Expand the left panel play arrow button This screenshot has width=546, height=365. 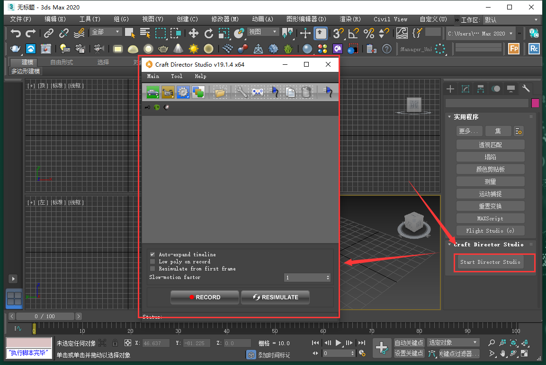tap(13, 279)
